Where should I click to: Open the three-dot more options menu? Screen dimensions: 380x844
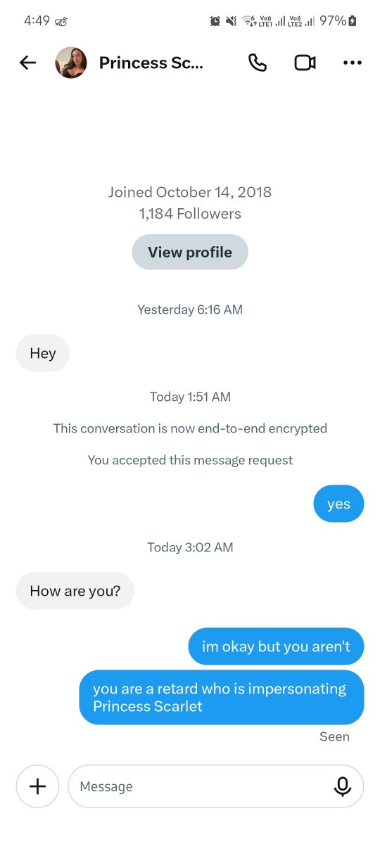352,63
